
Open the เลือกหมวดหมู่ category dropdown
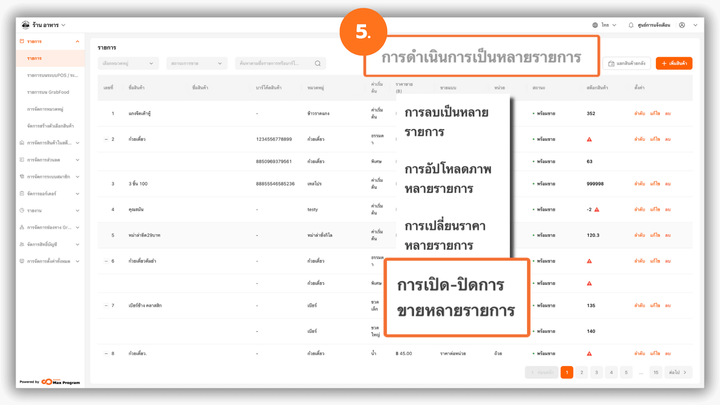128,63
